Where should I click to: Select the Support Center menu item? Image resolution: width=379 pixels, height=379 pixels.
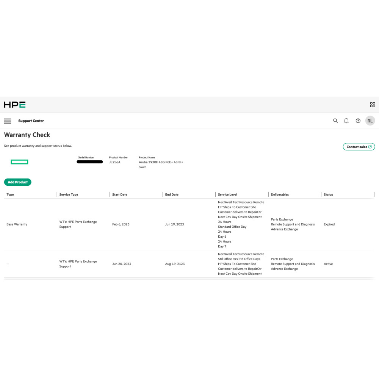pos(31,121)
